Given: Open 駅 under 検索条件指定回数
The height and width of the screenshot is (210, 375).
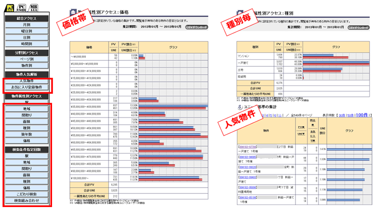Looking at the screenshot, I should coord(26,156).
